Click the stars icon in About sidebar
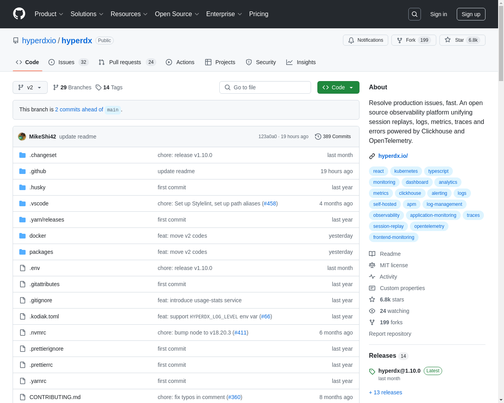This screenshot has height=403, width=504. click(372, 299)
